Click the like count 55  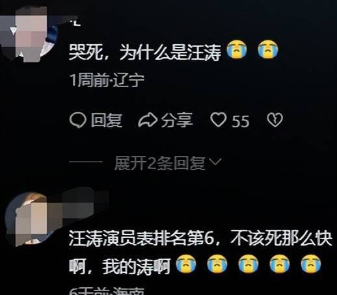click(241, 122)
